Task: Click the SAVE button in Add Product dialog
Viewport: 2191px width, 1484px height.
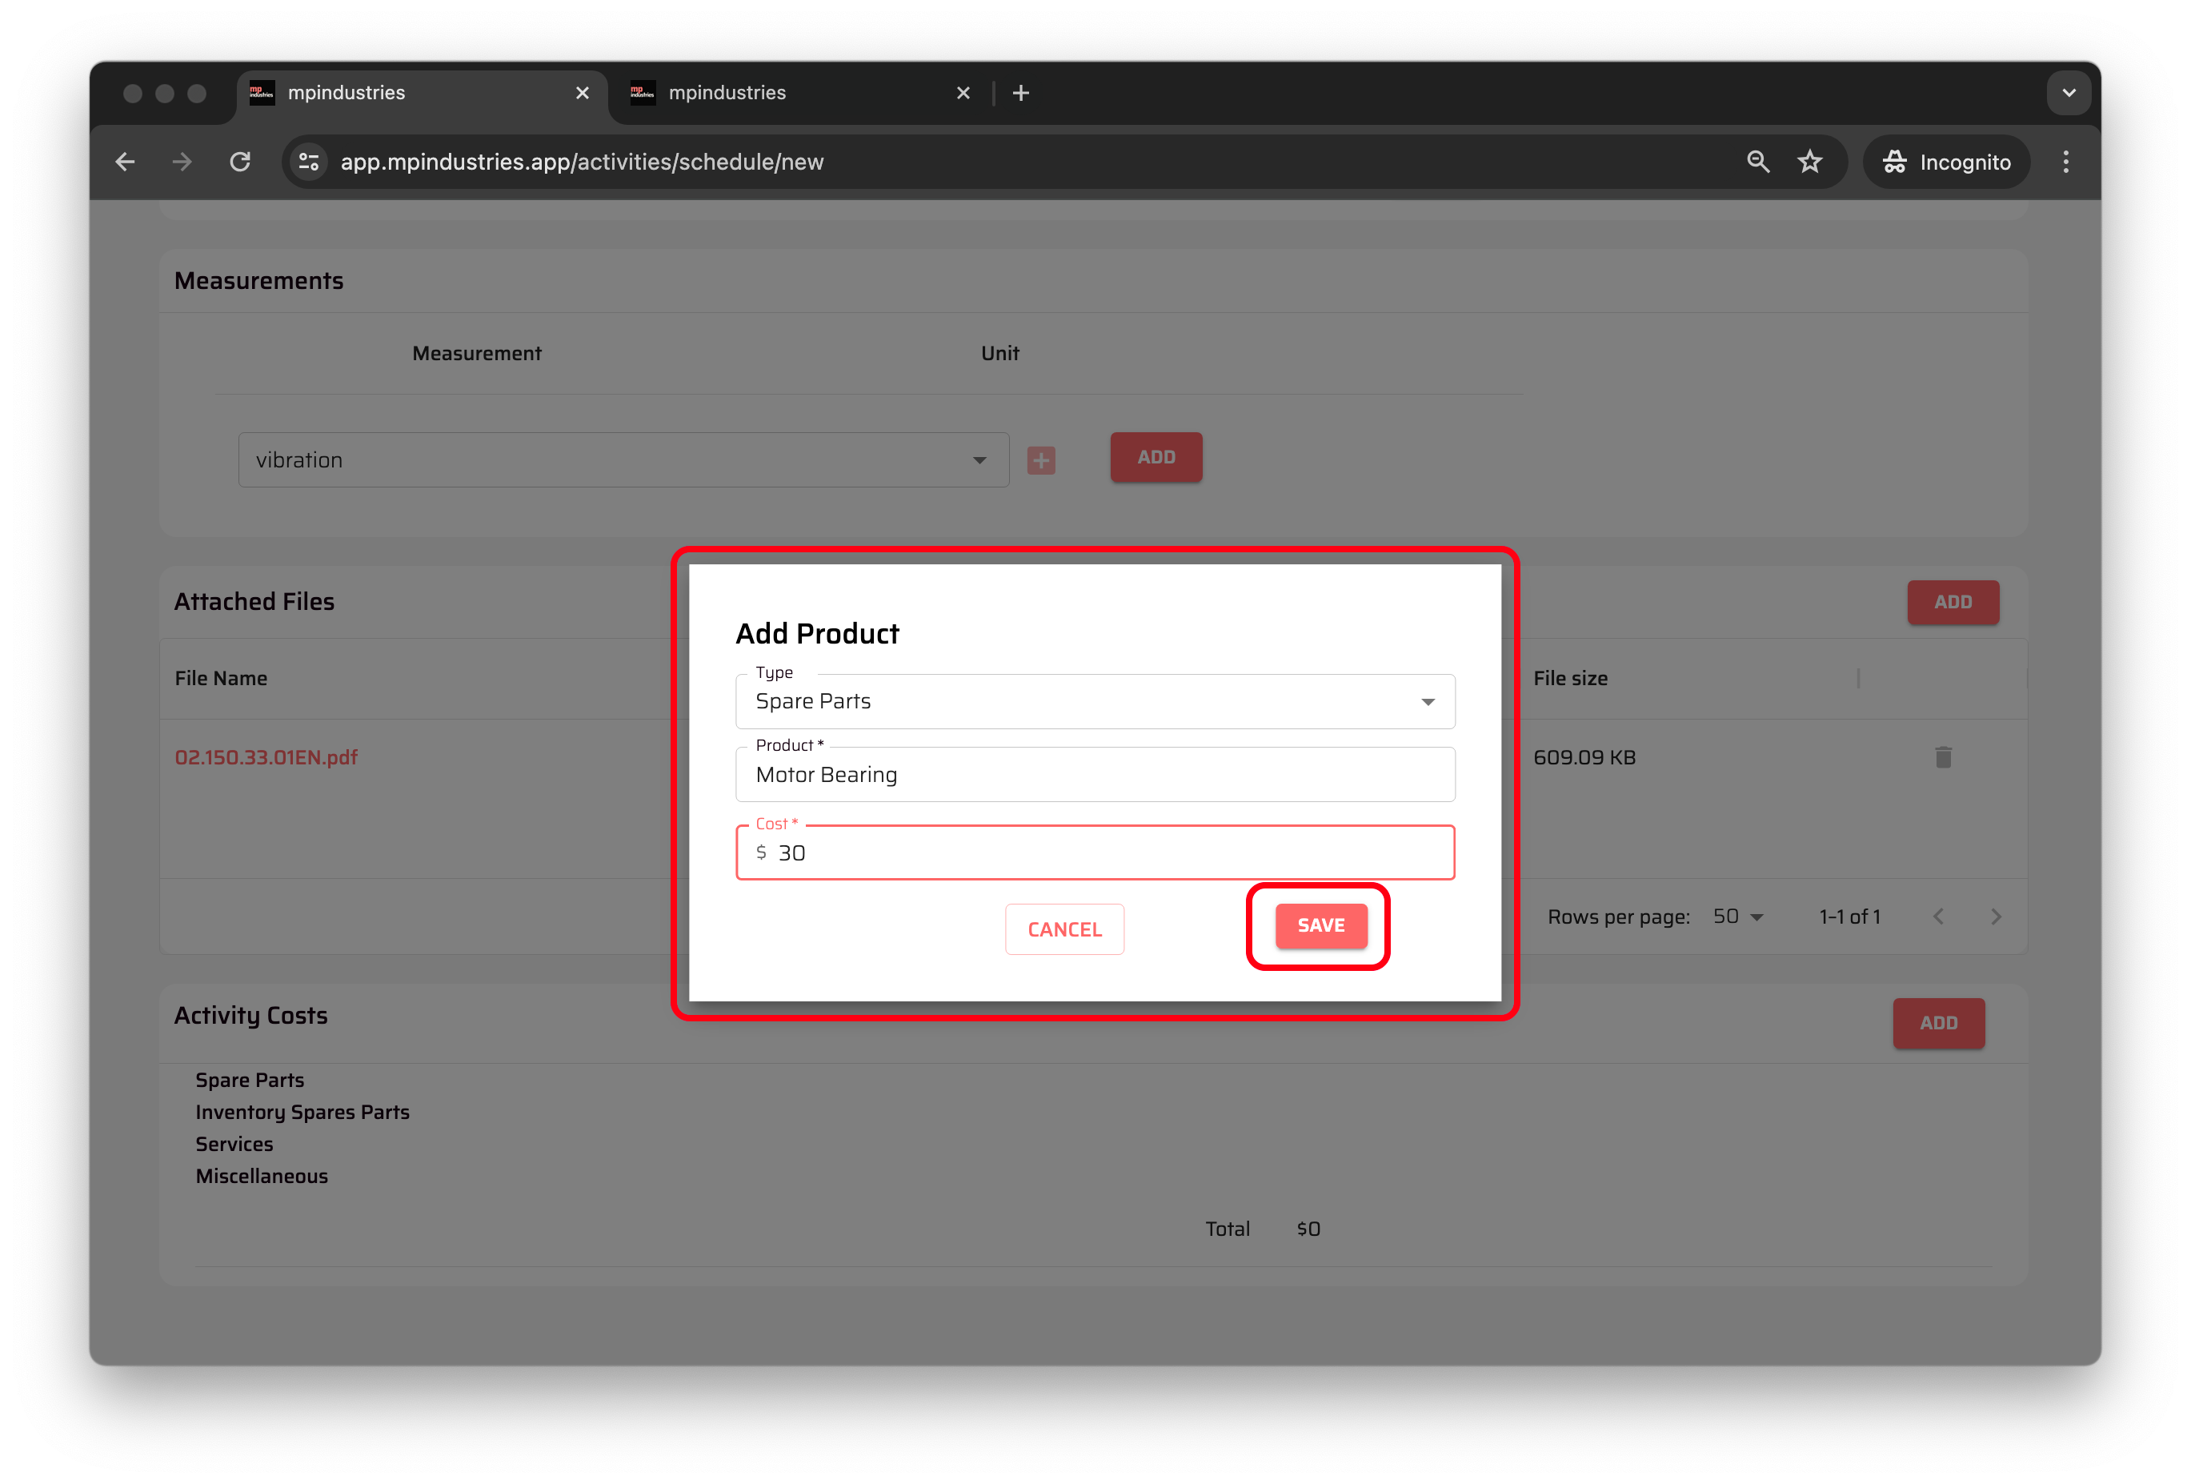Action: (x=1320, y=925)
